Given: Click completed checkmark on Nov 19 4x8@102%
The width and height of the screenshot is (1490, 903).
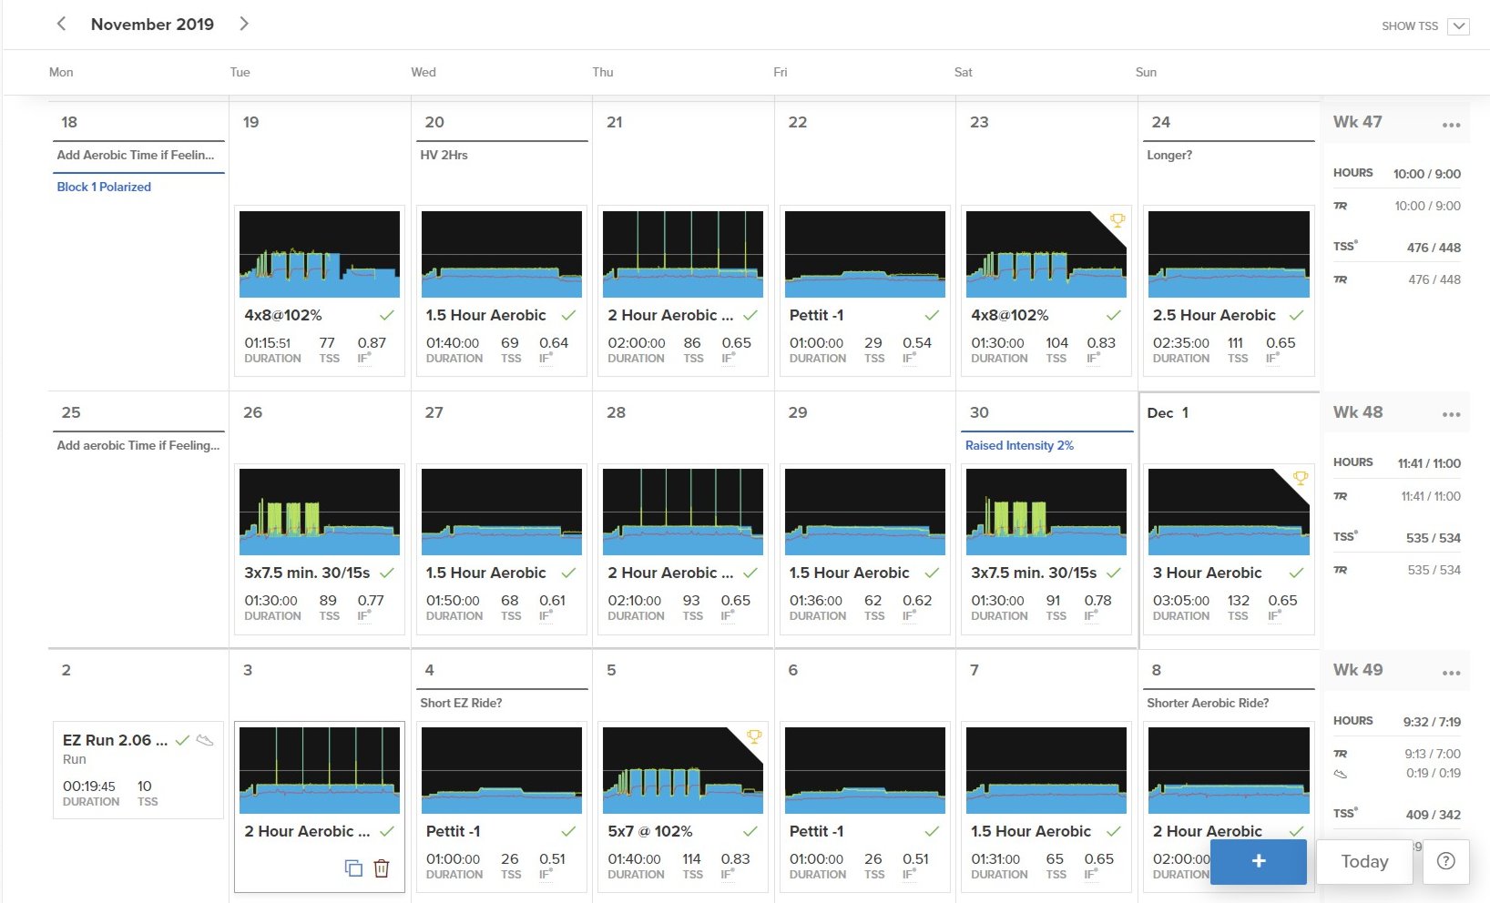Looking at the screenshot, I should tap(387, 315).
